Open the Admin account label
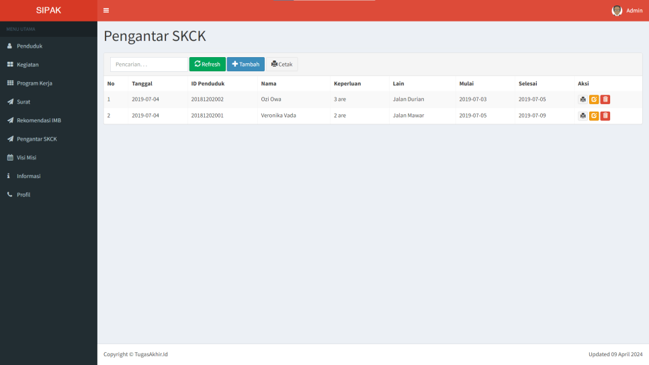The width and height of the screenshot is (649, 365). (x=634, y=11)
